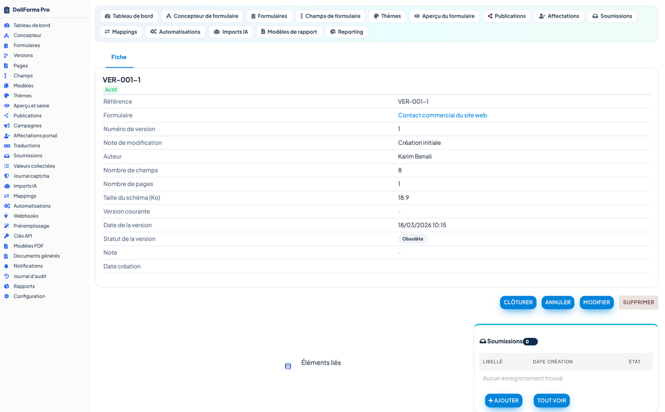This screenshot has height=412, width=665.
Task: Click the Campagnes megaphone icon
Action: coord(7,125)
